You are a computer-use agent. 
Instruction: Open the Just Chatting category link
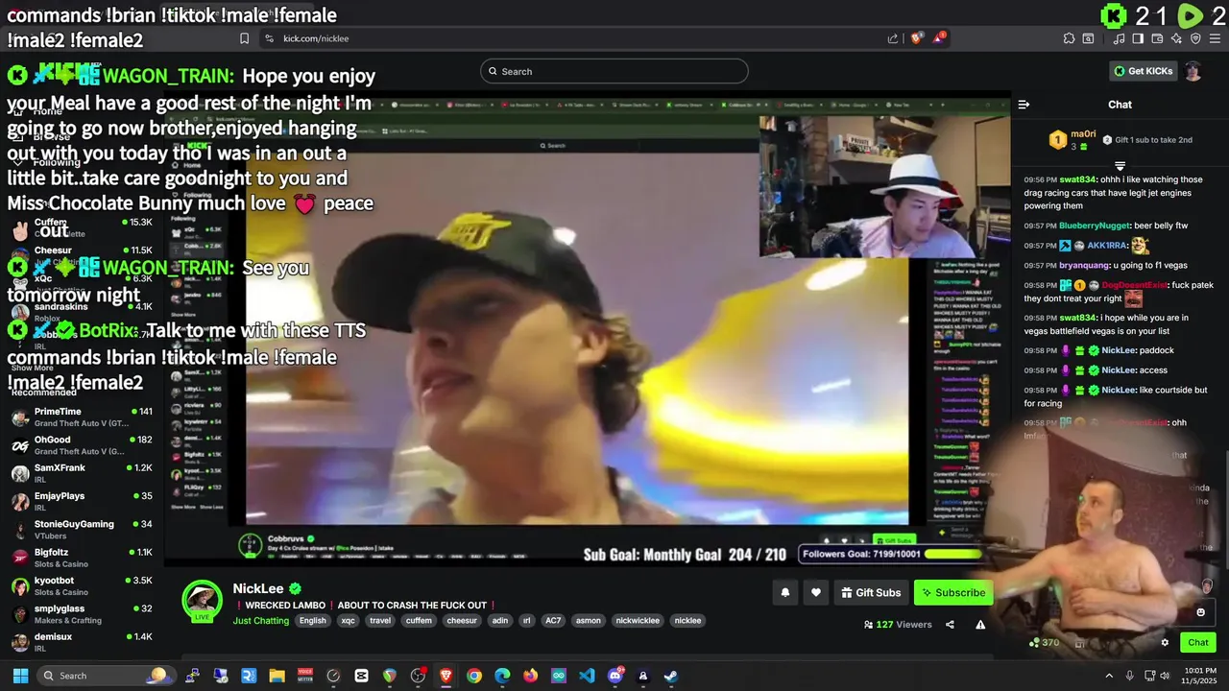click(260, 621)
